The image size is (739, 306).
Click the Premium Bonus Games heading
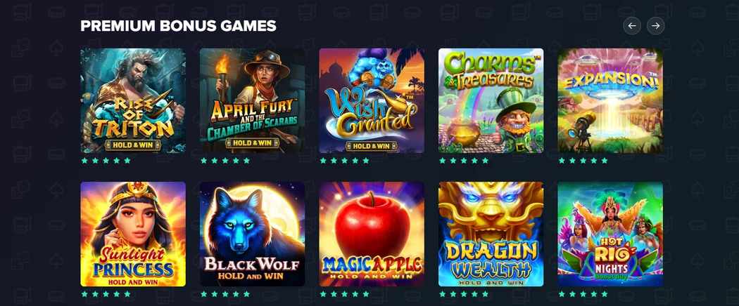[x=178, y=26]
